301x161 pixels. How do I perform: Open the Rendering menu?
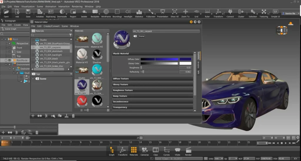[77, 6]
